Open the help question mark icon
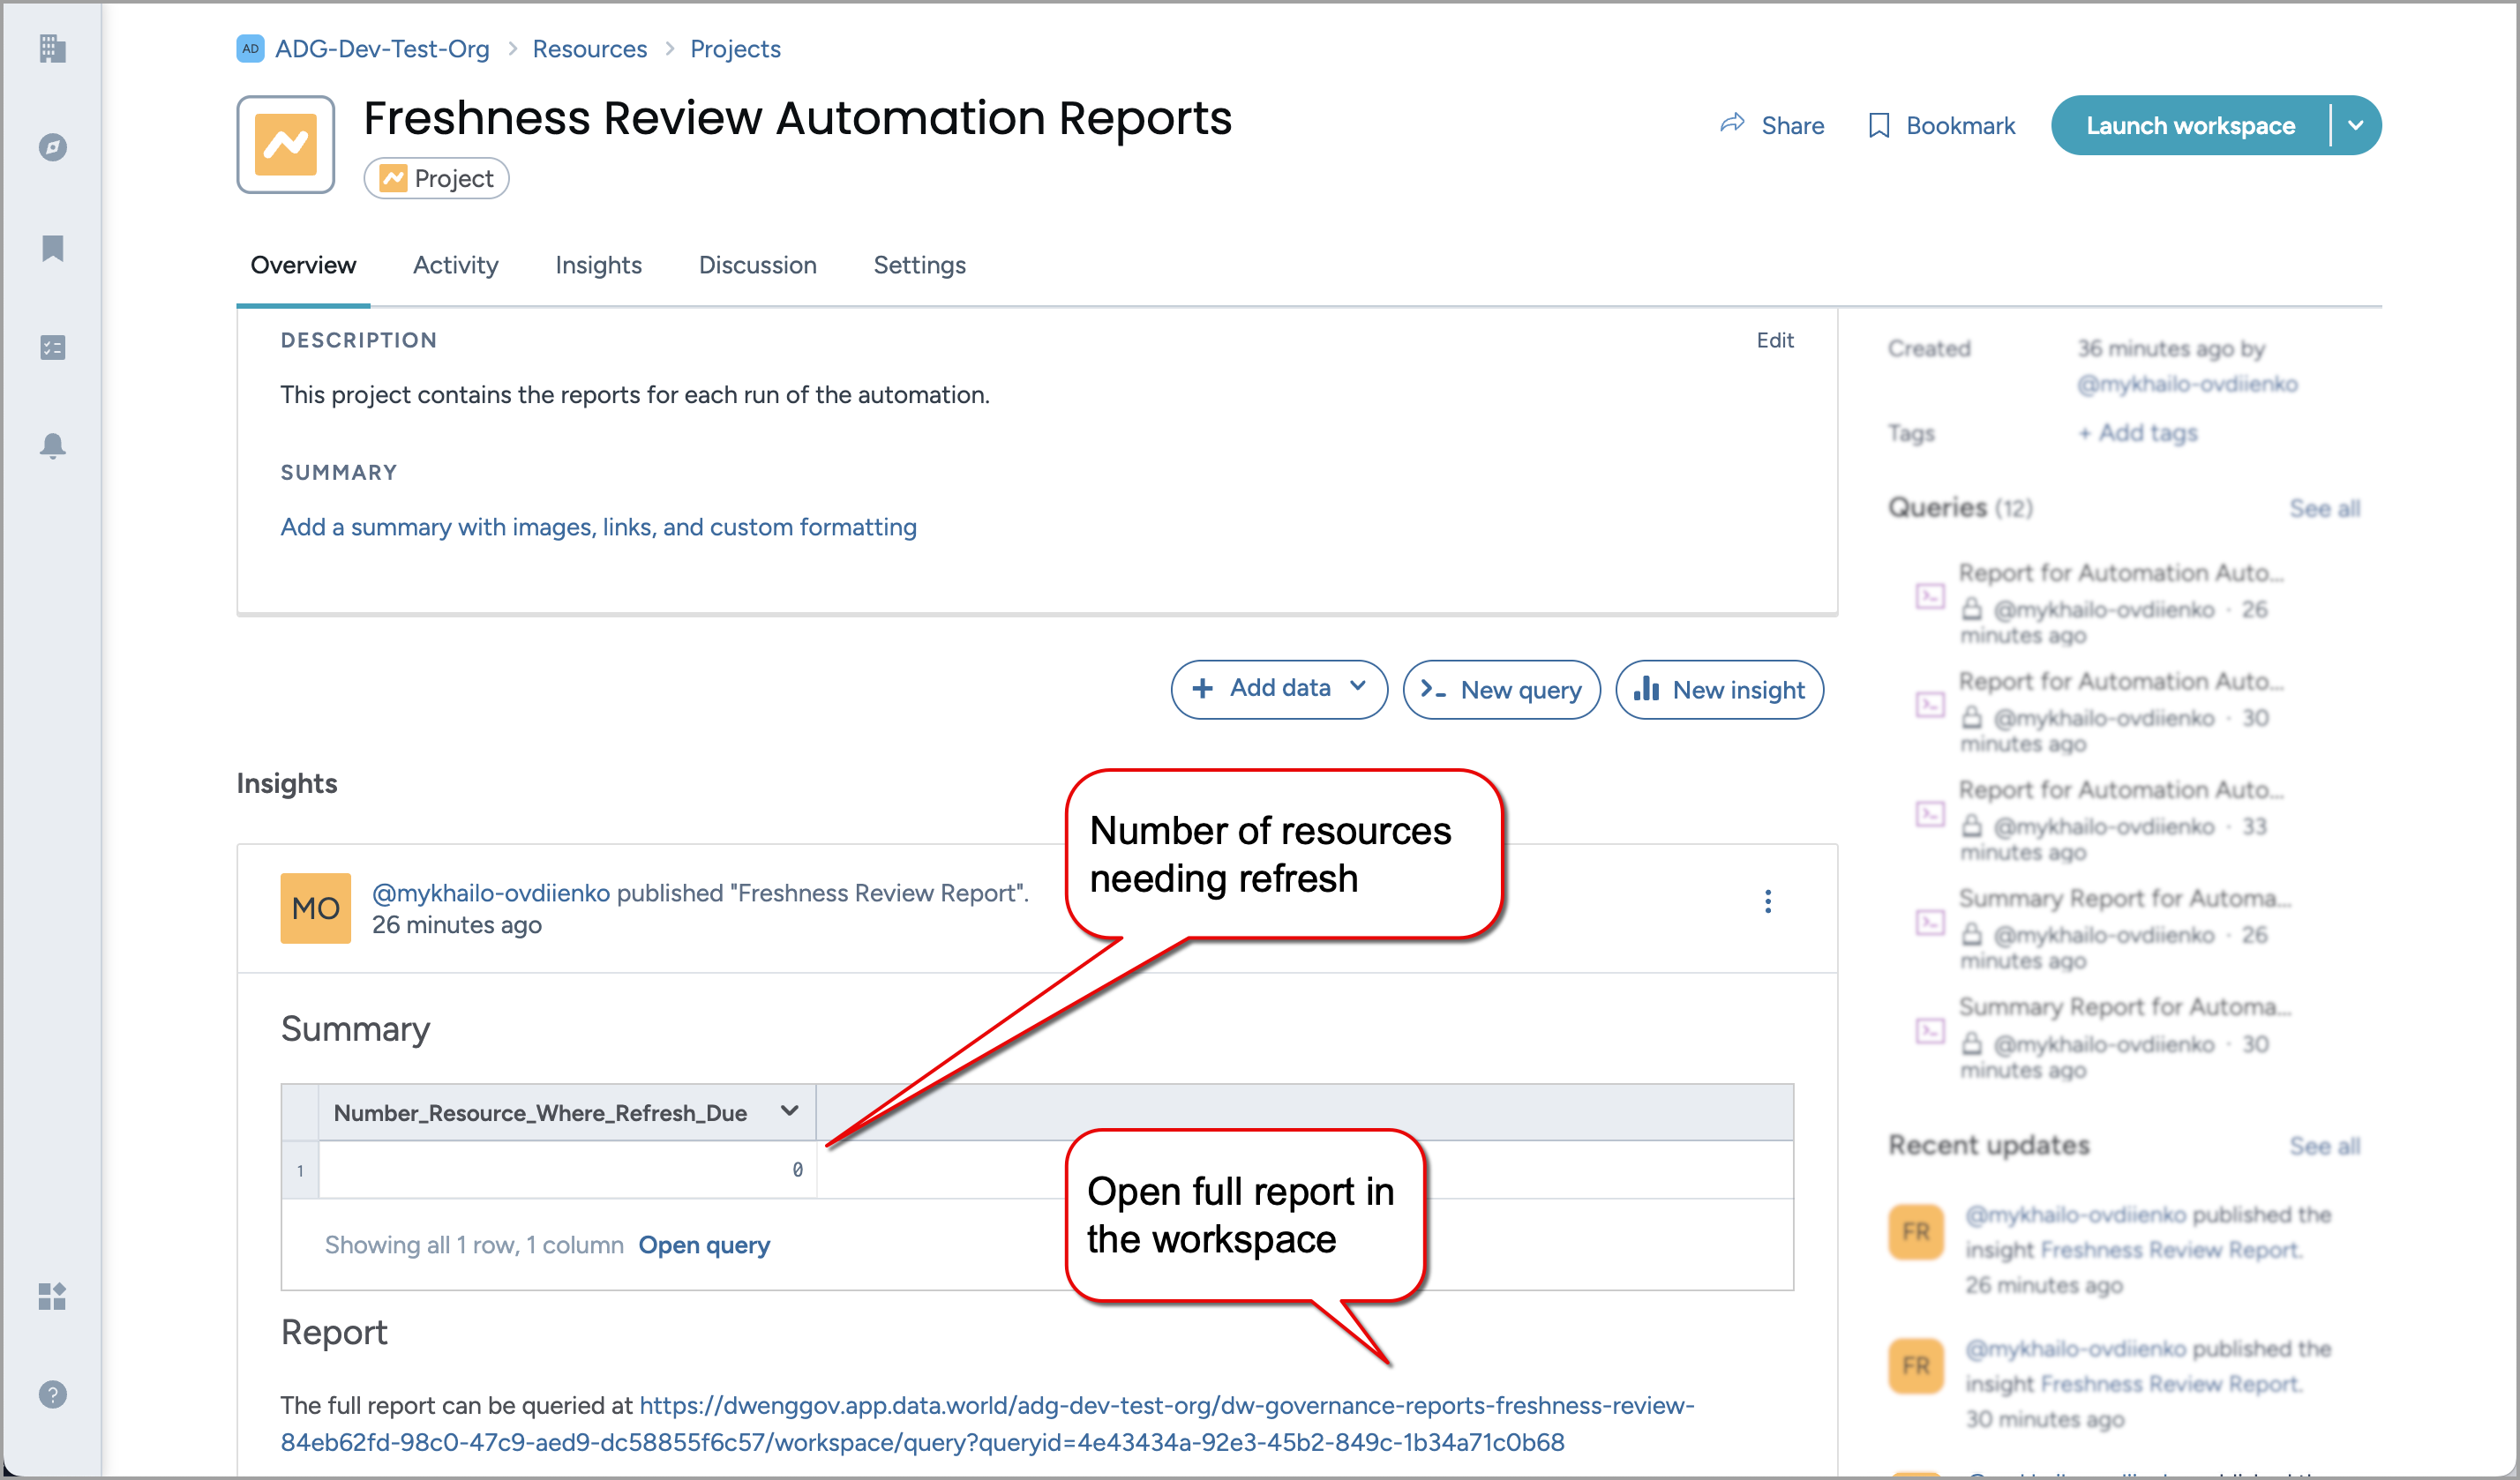Viewport: 2520px width, 1480px height. 52,1394
